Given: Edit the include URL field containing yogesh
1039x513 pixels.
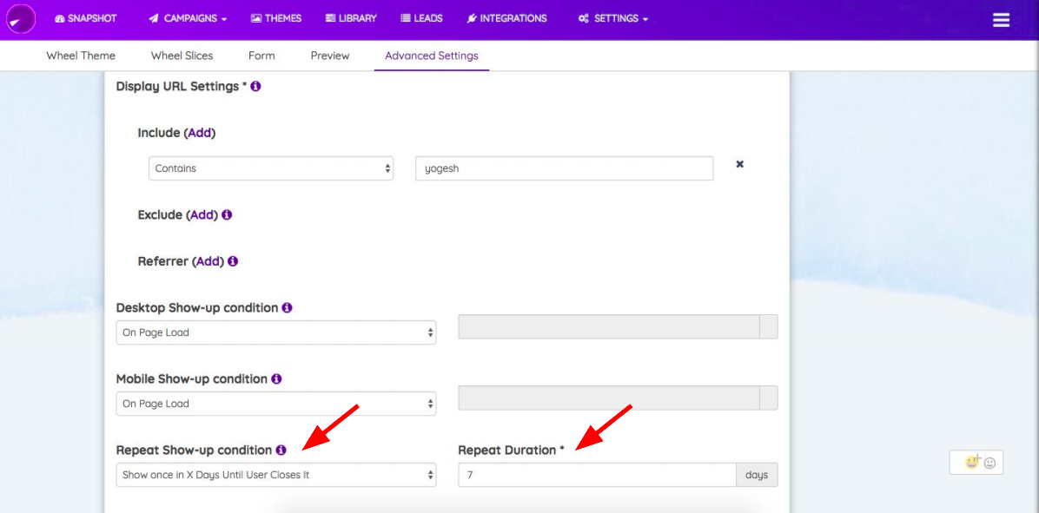Looking at the screenshot, I should pyautogui.click(x=565, y=168).
